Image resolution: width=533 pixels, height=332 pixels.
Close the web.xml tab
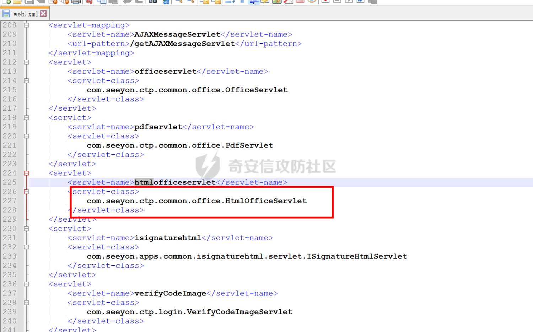coord(43,13)
